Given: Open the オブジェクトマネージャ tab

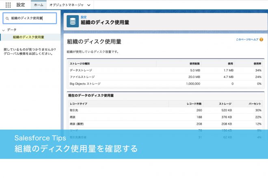Looking at the screenshot, I should coord(66,5).
